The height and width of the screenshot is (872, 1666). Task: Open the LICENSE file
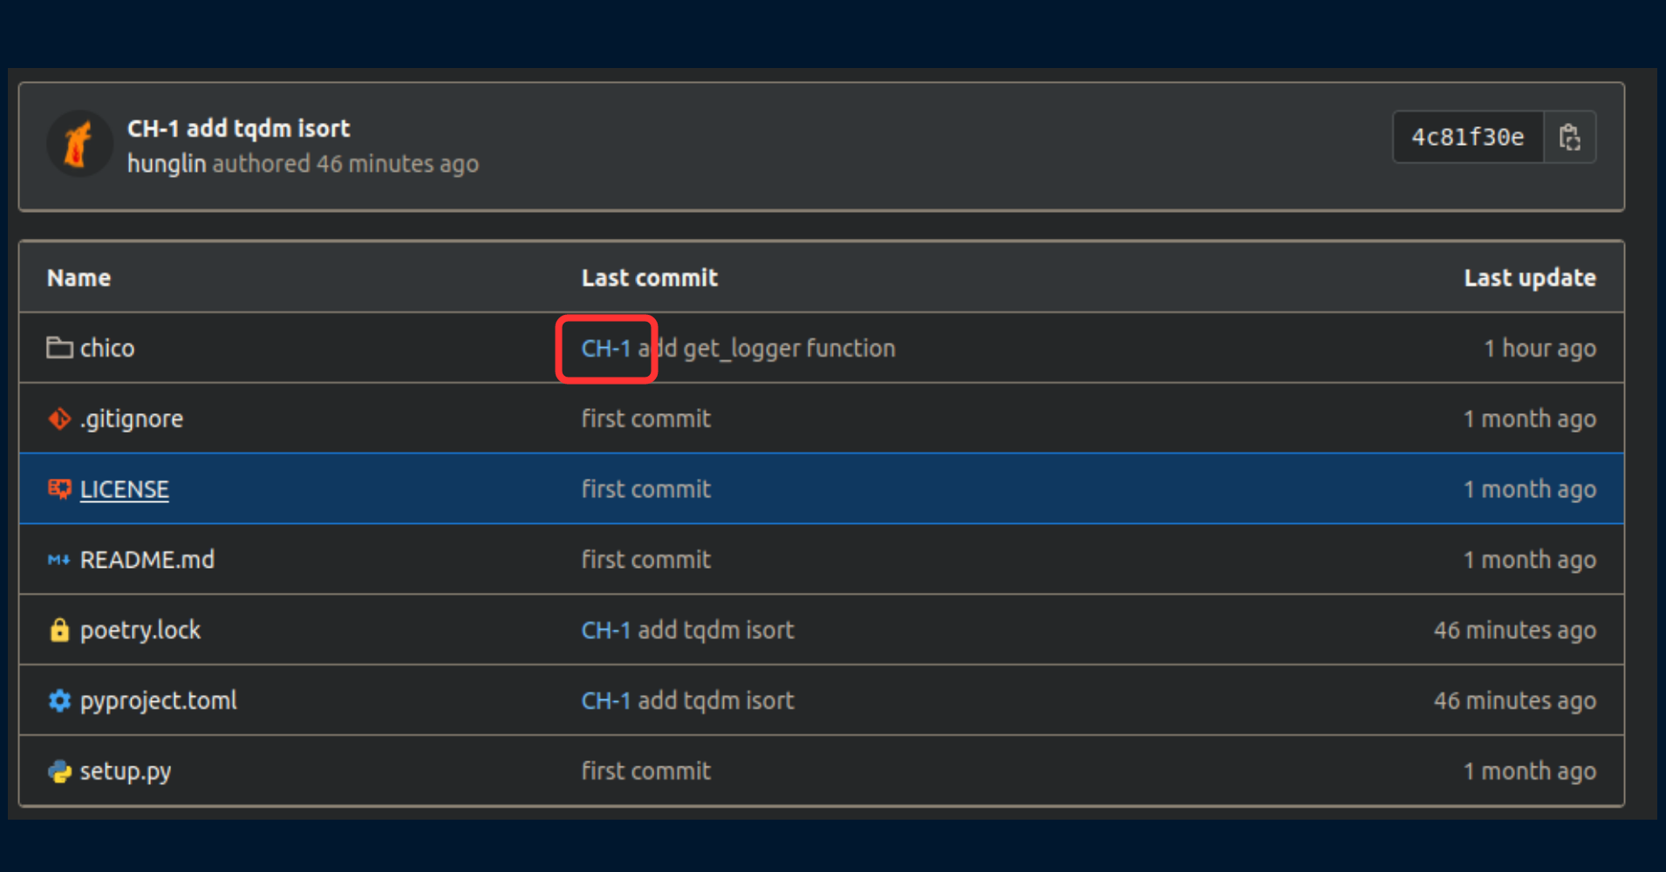point(125,489)
